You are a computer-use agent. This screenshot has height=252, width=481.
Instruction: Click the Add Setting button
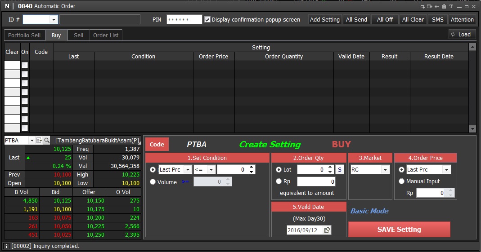coord(325,20)
